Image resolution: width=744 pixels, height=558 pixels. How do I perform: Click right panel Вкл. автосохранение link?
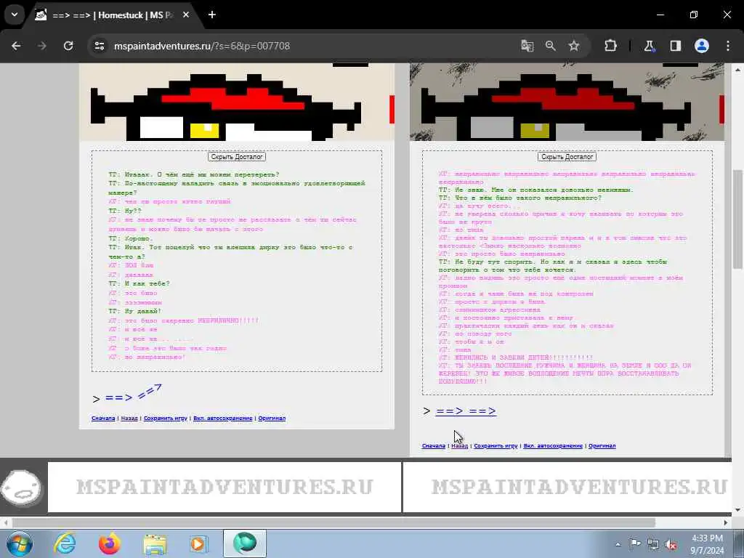coord(553,445)
